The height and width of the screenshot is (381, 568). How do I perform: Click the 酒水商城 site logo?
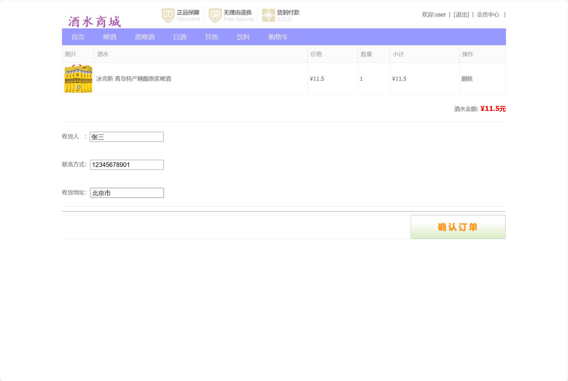[x=94, y=21]
